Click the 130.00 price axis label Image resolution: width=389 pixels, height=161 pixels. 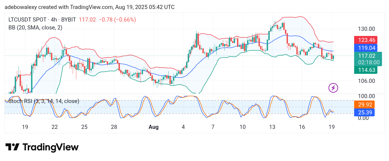coord(366,29)
